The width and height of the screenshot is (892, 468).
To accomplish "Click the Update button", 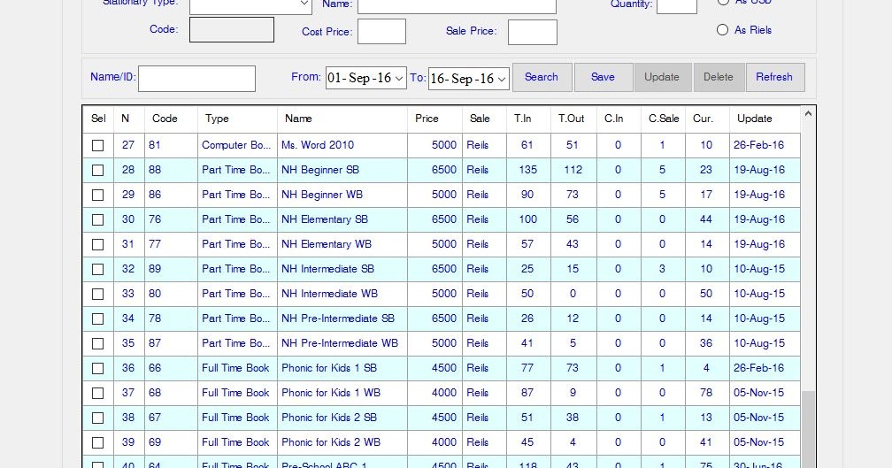I will [662, 77].
